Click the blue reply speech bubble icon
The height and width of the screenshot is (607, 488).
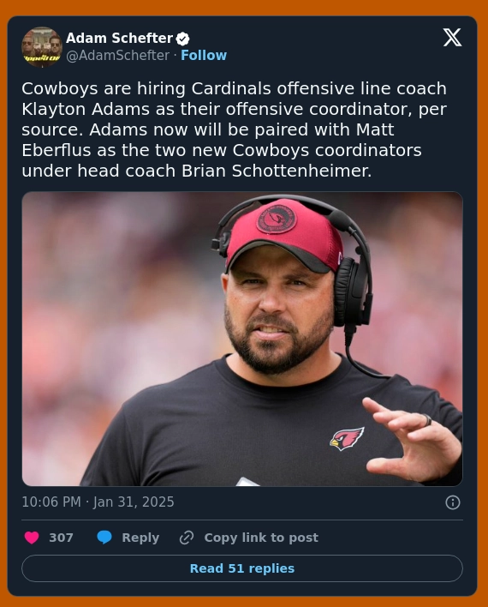104,538
